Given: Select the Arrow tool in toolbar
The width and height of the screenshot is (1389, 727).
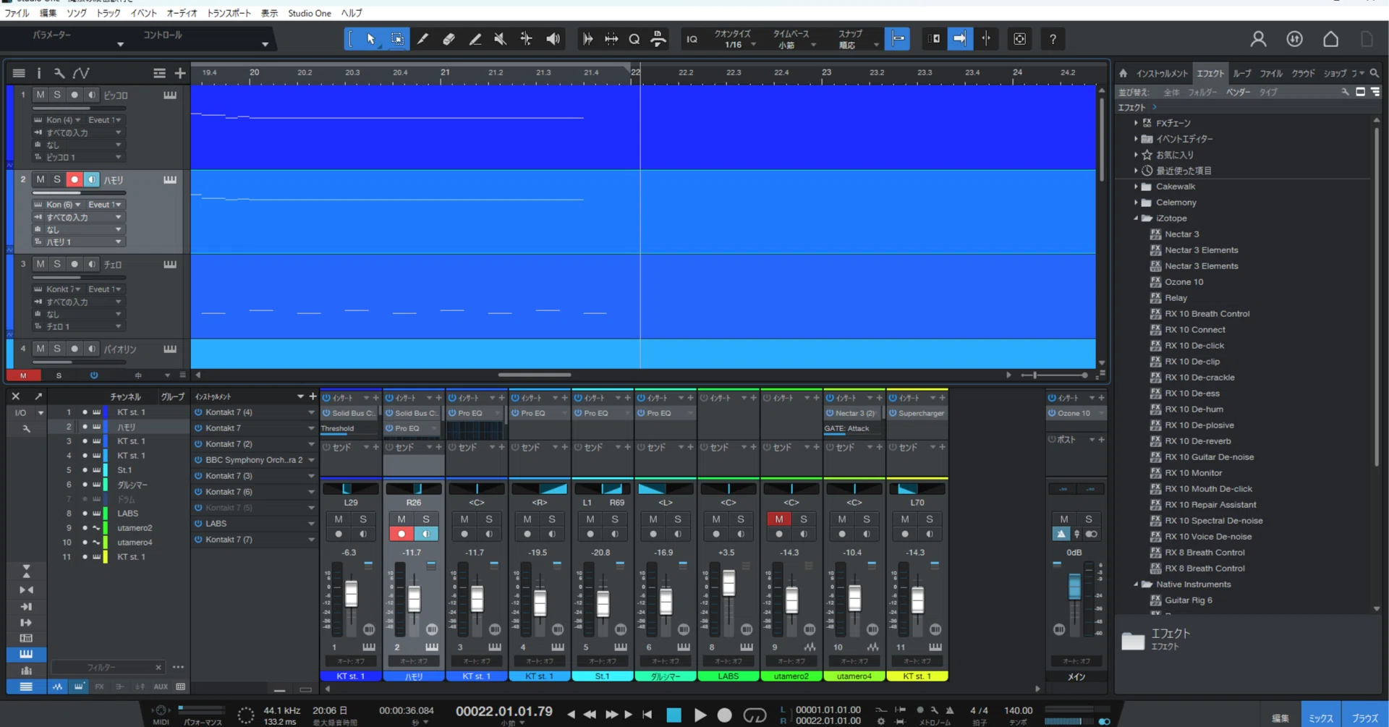Looking at the screenshot, I should tap(371, 39).
